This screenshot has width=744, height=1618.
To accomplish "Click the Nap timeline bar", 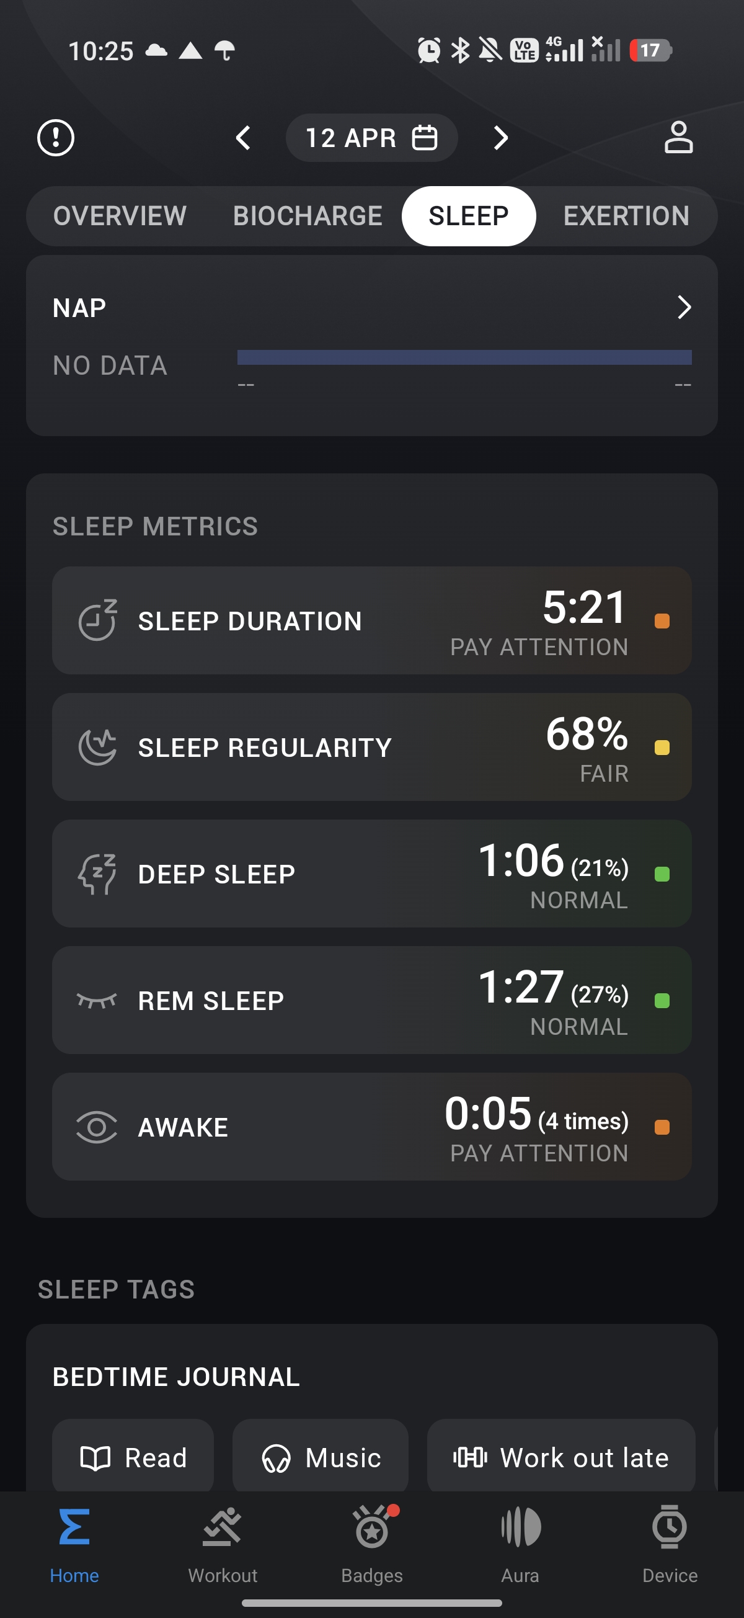I will 464,357.
